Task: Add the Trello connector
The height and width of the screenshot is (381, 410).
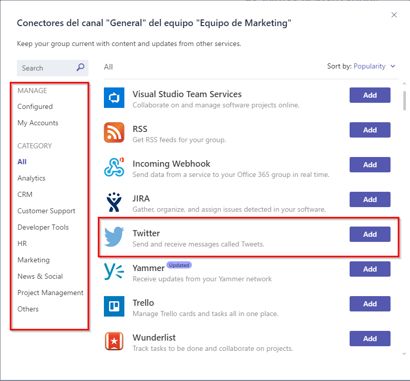Action: (370, 304)
